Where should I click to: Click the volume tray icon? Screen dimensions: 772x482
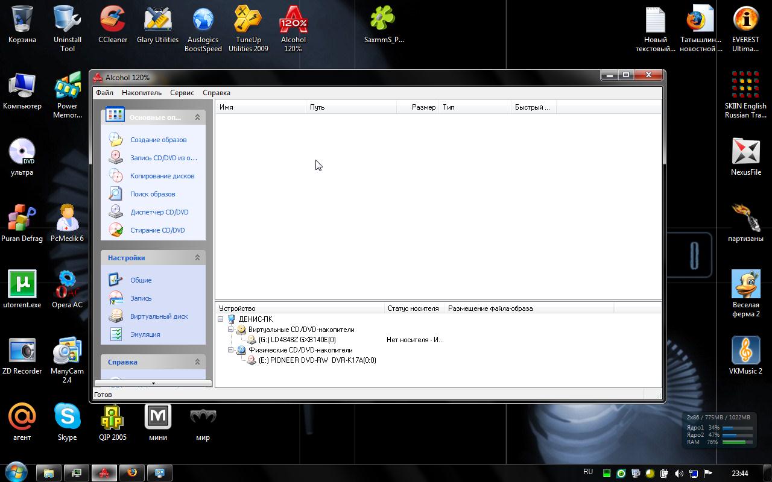pos(679,474)
